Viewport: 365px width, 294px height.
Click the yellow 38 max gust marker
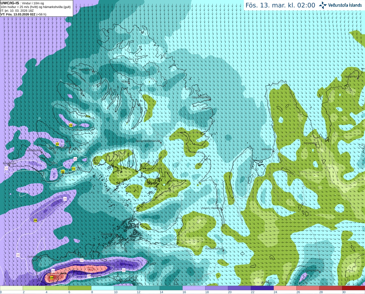point(52,278)
